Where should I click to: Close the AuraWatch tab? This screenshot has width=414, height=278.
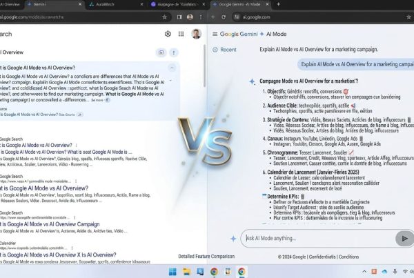(141, 4)
